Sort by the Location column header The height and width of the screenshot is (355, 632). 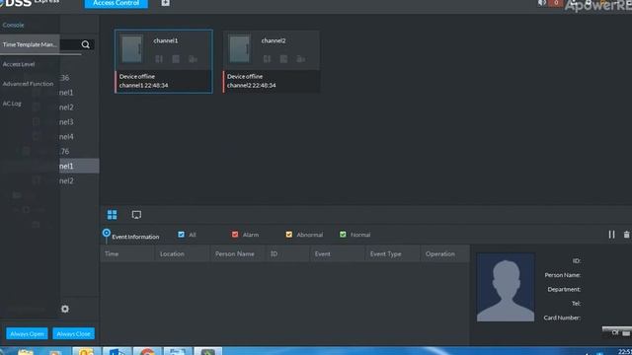tap(183, 254)
